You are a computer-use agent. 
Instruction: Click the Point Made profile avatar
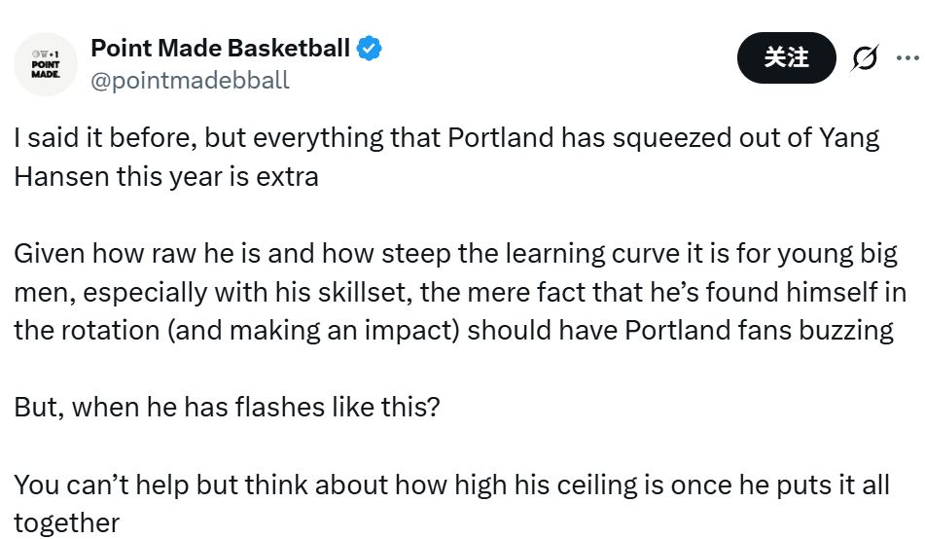point(46,64)
